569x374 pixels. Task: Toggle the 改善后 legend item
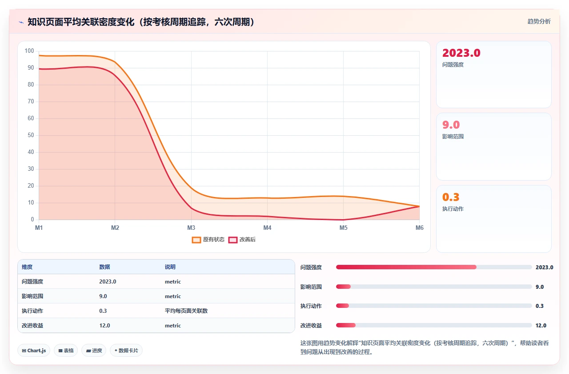point(242,240)
